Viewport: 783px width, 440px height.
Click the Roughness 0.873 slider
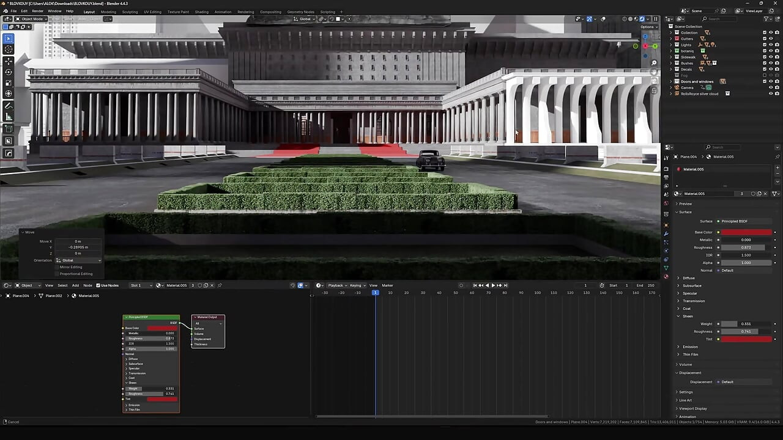tap(746, 248)
